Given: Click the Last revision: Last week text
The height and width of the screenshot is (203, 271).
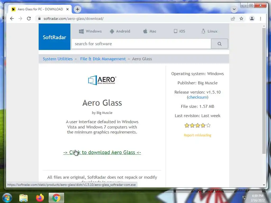Looking at the screenshot, I should pos(197,116).
